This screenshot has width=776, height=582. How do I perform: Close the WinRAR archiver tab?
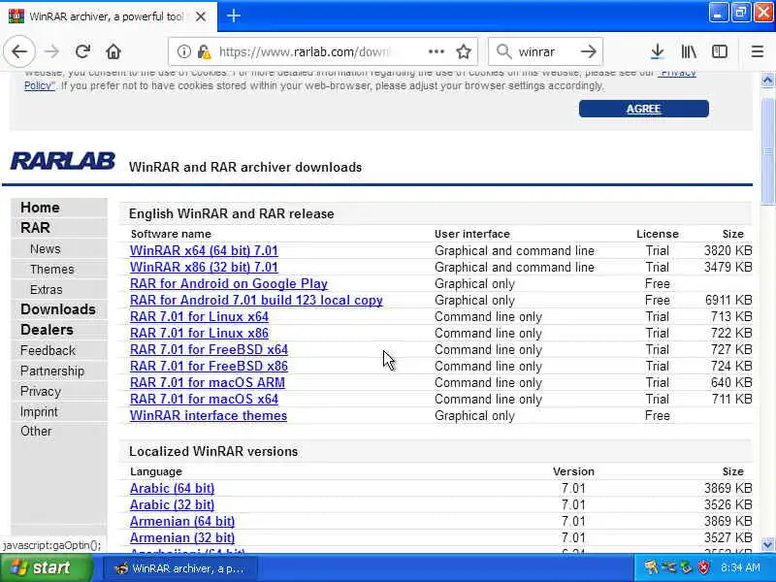tap(201, 16)
